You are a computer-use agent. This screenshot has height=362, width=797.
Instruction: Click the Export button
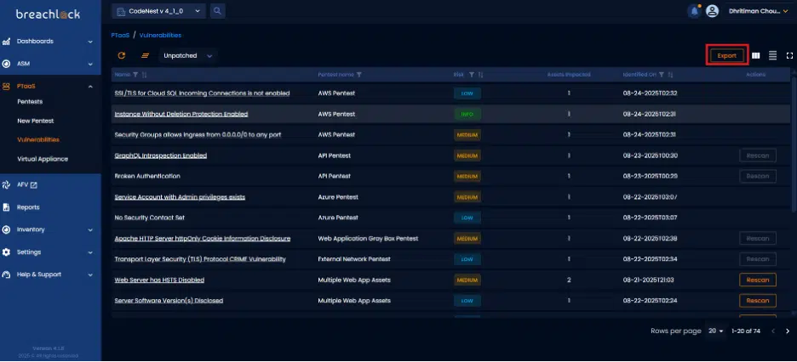[727, 56]
